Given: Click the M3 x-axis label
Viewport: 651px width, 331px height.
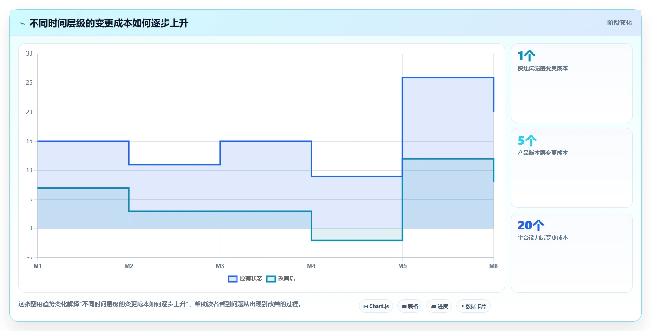Looking at the screenshot, I should 220,266.
